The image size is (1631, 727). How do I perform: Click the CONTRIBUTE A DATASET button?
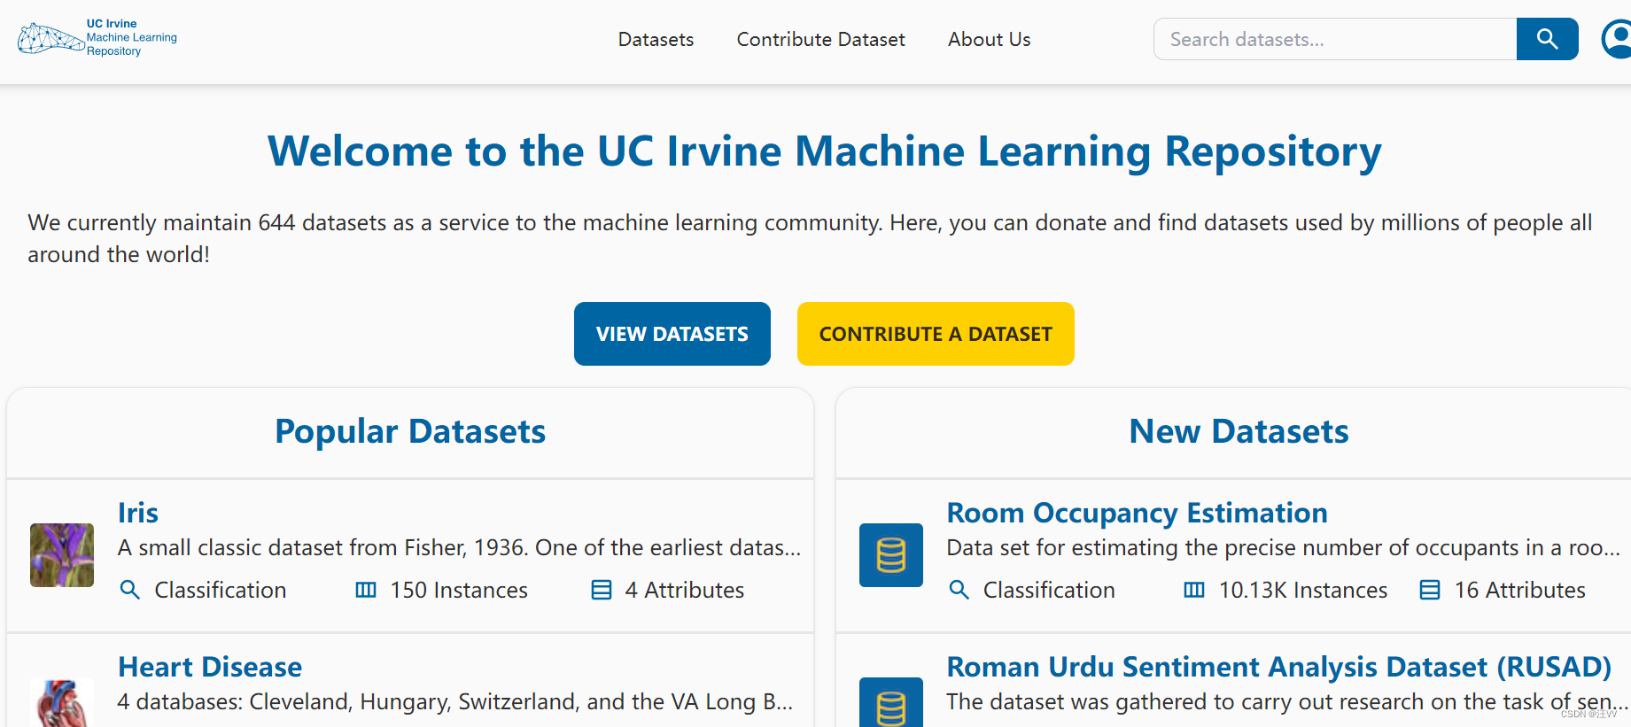(x=936, y=334)
